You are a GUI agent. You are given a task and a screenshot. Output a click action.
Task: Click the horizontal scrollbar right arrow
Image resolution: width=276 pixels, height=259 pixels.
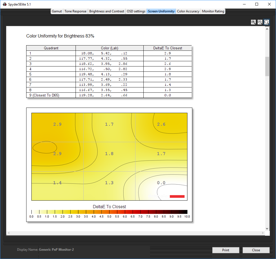262,233
